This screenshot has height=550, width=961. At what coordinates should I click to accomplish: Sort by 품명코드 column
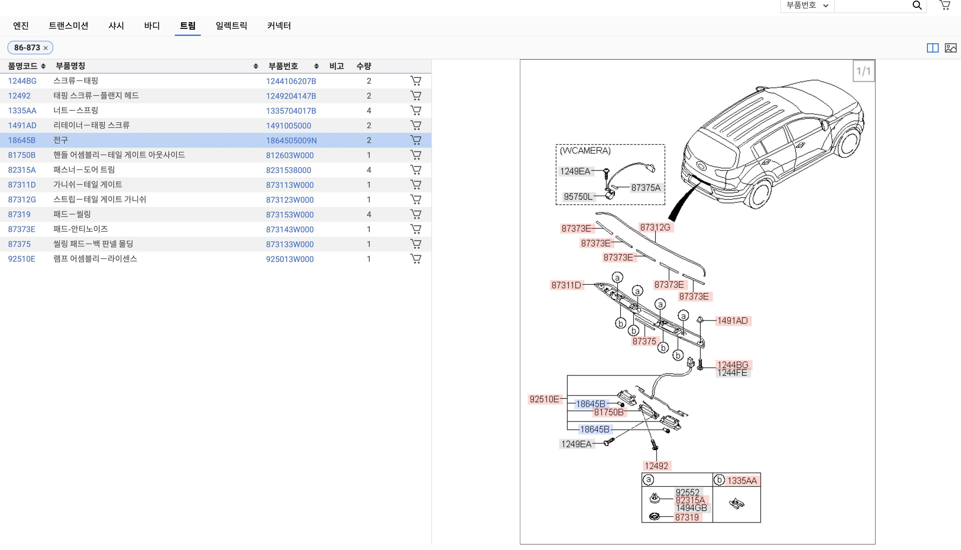43,66
